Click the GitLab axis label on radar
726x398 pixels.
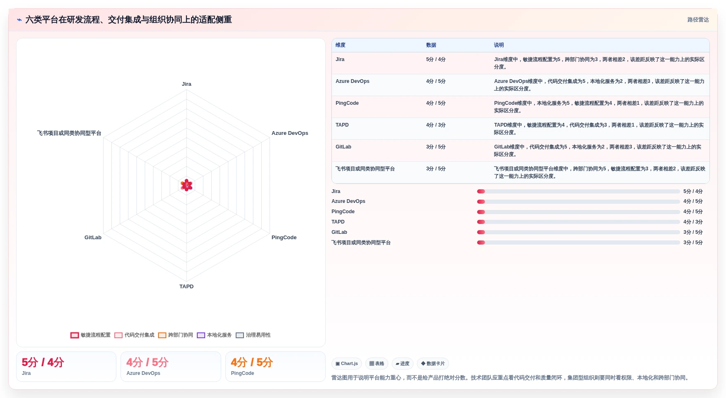[93, 238]
